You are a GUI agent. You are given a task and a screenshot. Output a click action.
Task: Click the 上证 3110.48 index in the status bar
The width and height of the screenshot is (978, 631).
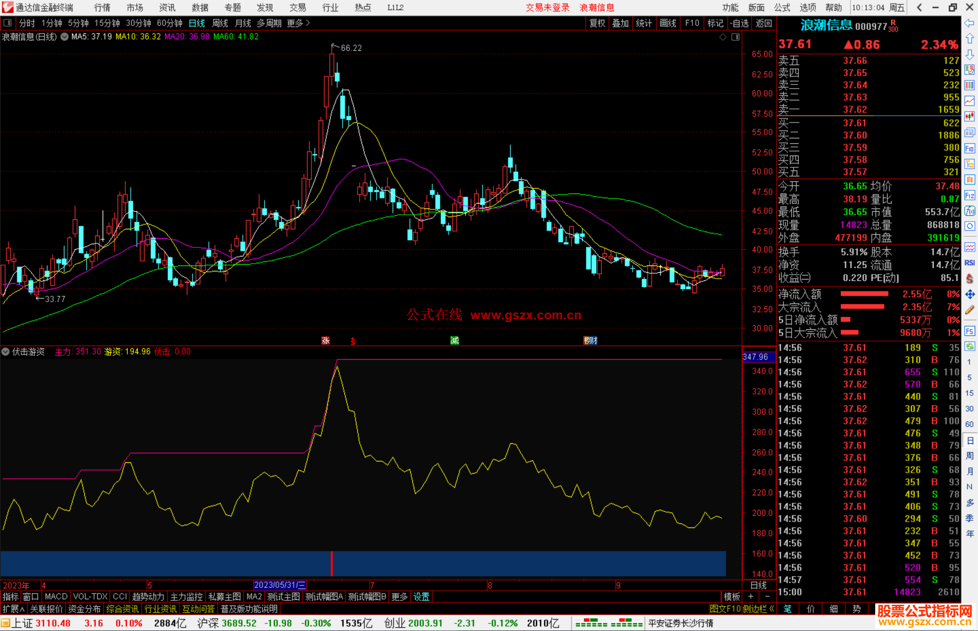click(41, 623)
